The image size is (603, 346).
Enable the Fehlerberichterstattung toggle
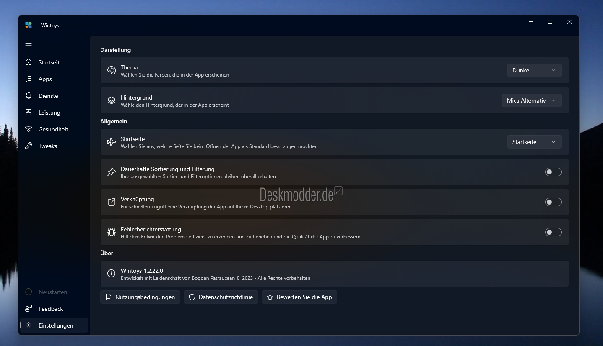pyautogui.click(x=553, y=232)
